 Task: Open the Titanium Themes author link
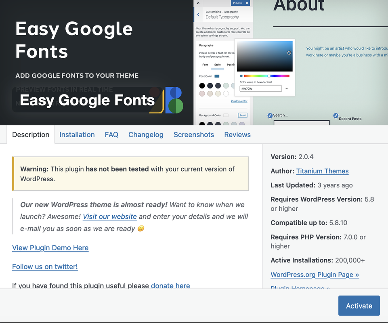point(322,171)
